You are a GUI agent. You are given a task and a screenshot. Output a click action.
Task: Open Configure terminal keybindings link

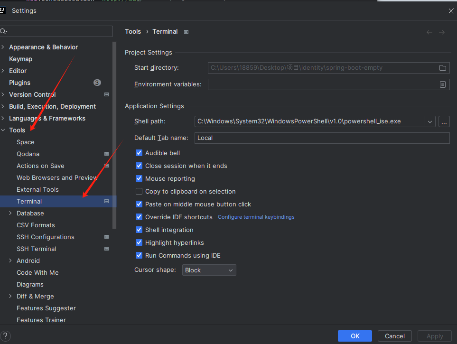[x=256, y=217]
